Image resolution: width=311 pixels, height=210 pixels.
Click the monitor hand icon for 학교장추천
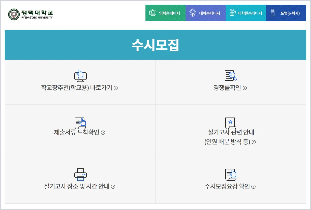[80, 76]
